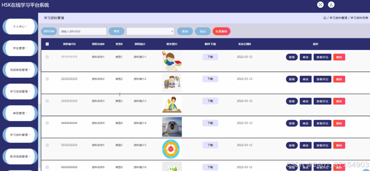This screenshot has height=171, width=370.
Task: View details of 资料名称4 with 查看
Action: [292, 123]
